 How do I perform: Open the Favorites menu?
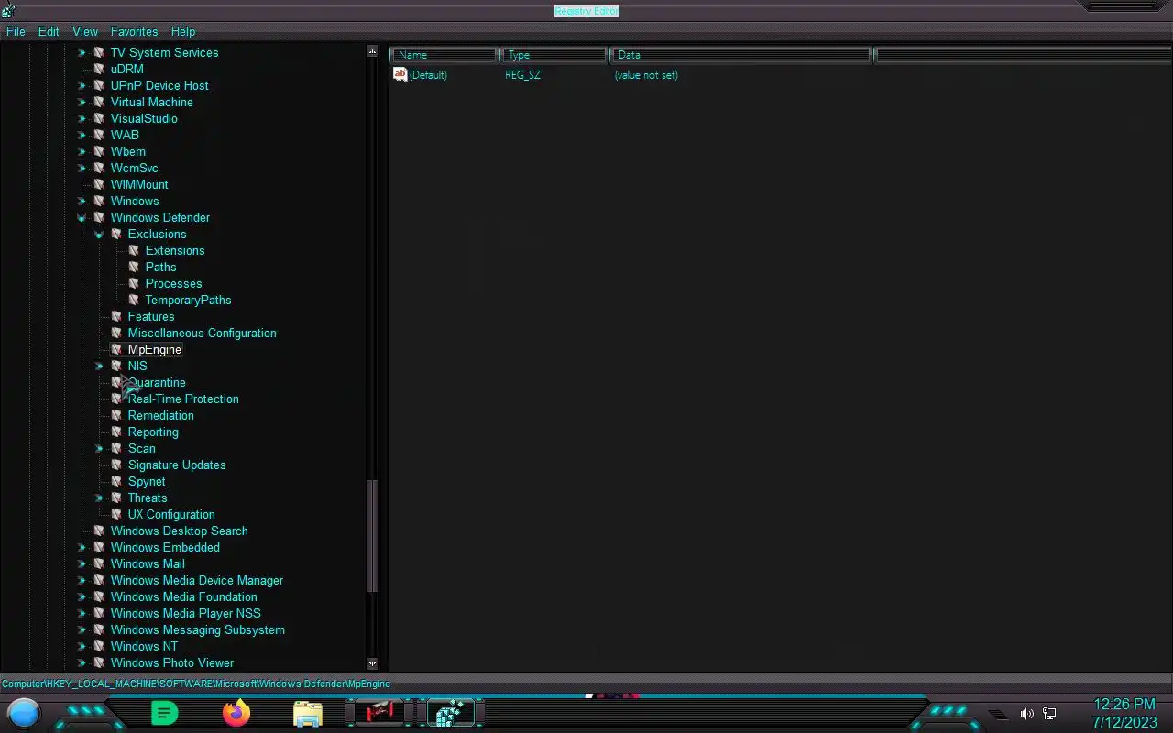pos(134,31)
